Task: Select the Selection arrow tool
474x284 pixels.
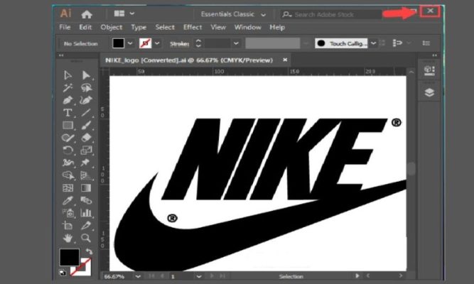Action: [68, 75]
